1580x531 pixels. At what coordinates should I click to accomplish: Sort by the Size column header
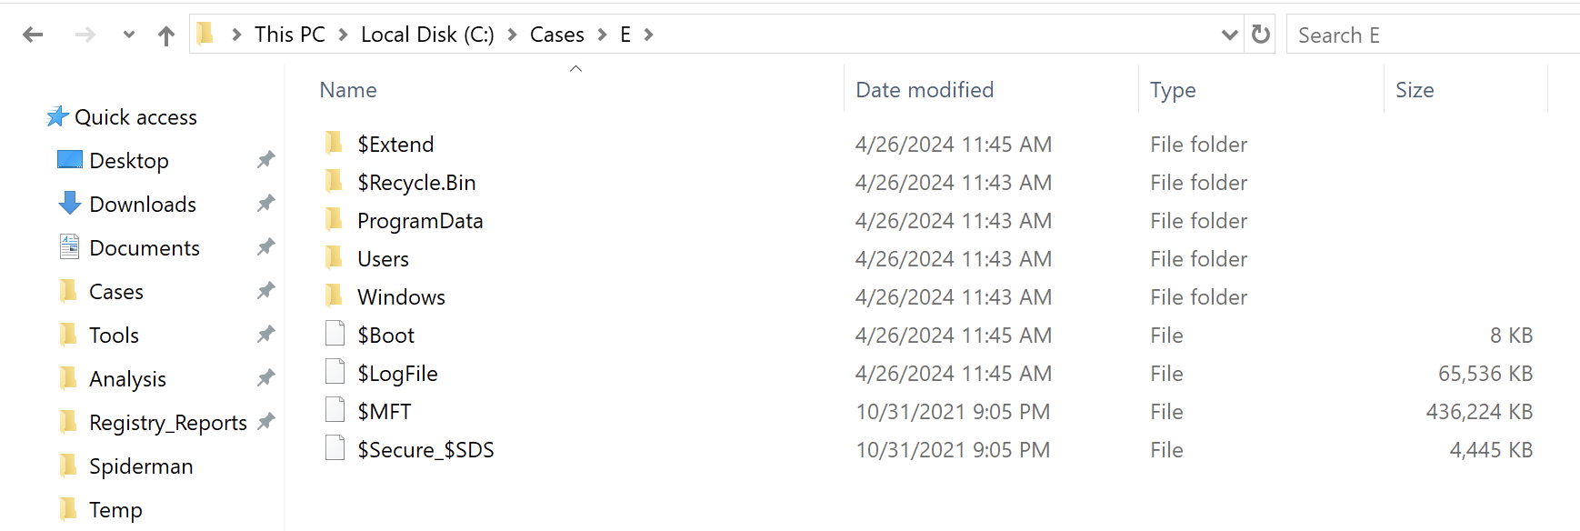click(1415, 90)
